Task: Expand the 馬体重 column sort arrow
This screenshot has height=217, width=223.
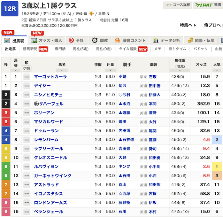Action: (x=179, y=70)
